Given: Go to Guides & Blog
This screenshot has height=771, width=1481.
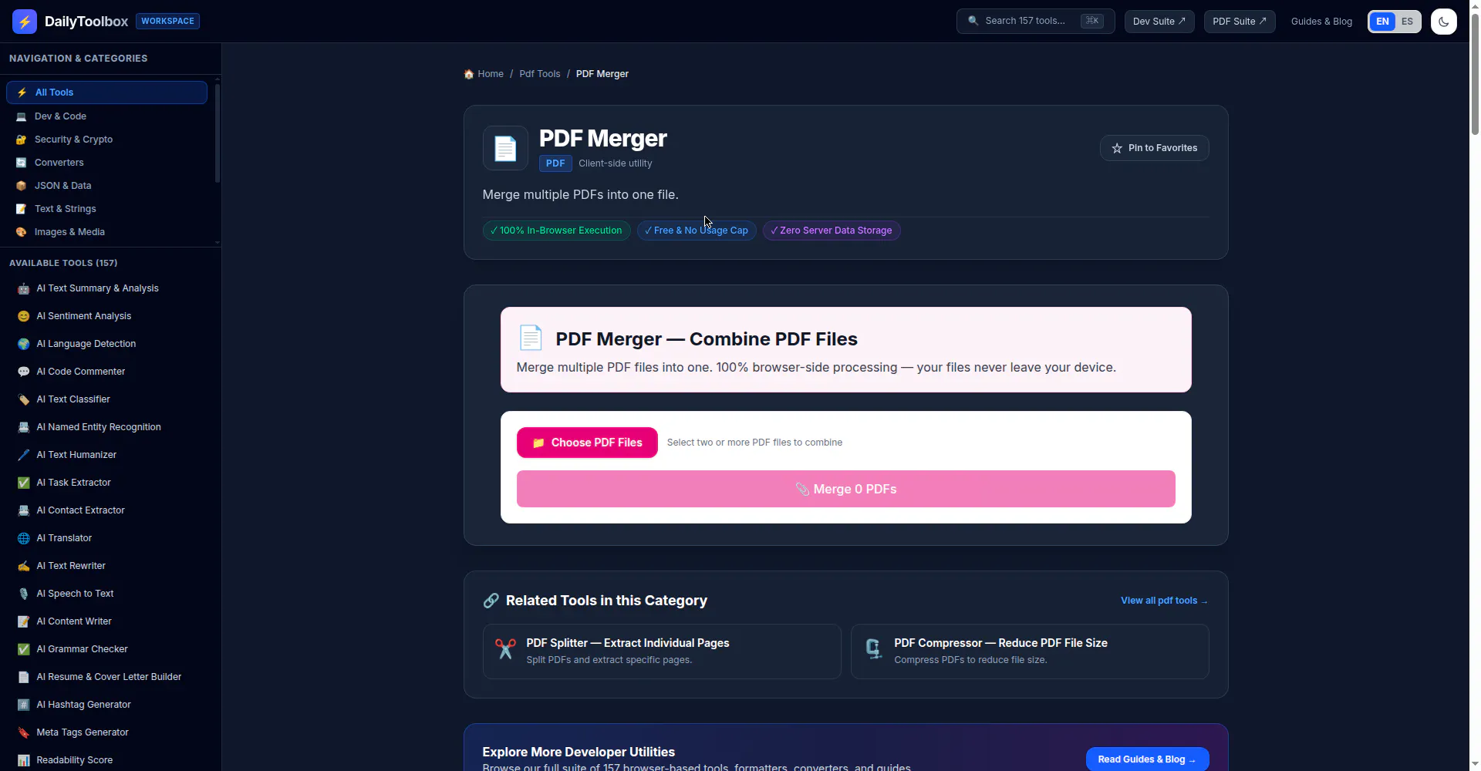Looking at the screenshot, I should click(1321, 22).
